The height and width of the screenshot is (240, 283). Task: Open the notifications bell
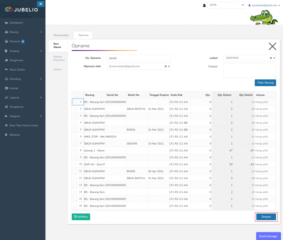click(204, 6)
